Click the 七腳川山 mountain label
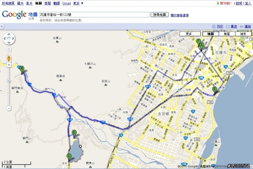Image resolution: width=253 pixels, height=169 pixels. tap(90, 64)
